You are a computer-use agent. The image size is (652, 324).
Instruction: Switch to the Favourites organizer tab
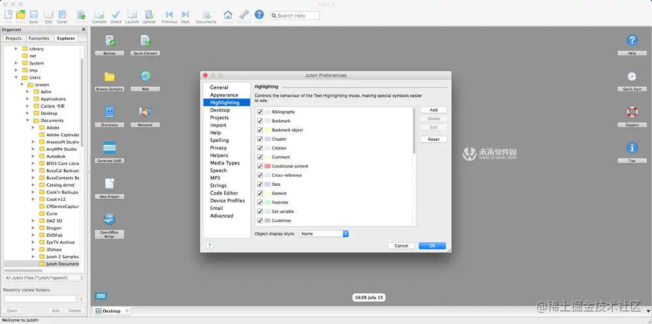click(39, 38)
